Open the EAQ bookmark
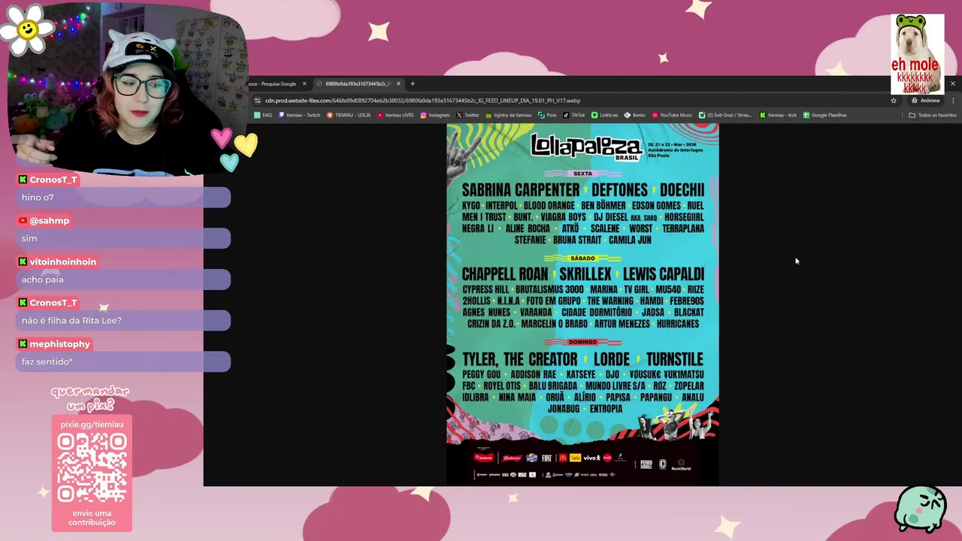 tap(263, 115)
